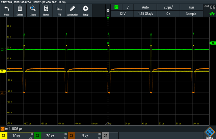
Task: Set the 0 s horizontal position field
Action: click(x=168, y=14)
